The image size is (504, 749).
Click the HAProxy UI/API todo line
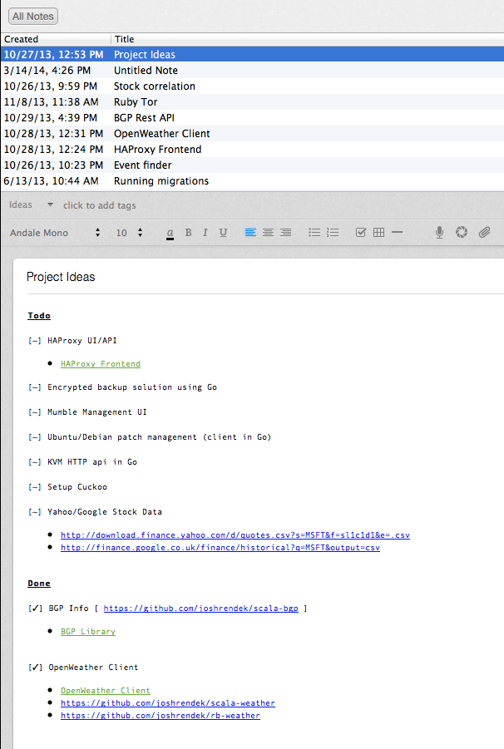[72, 341]
